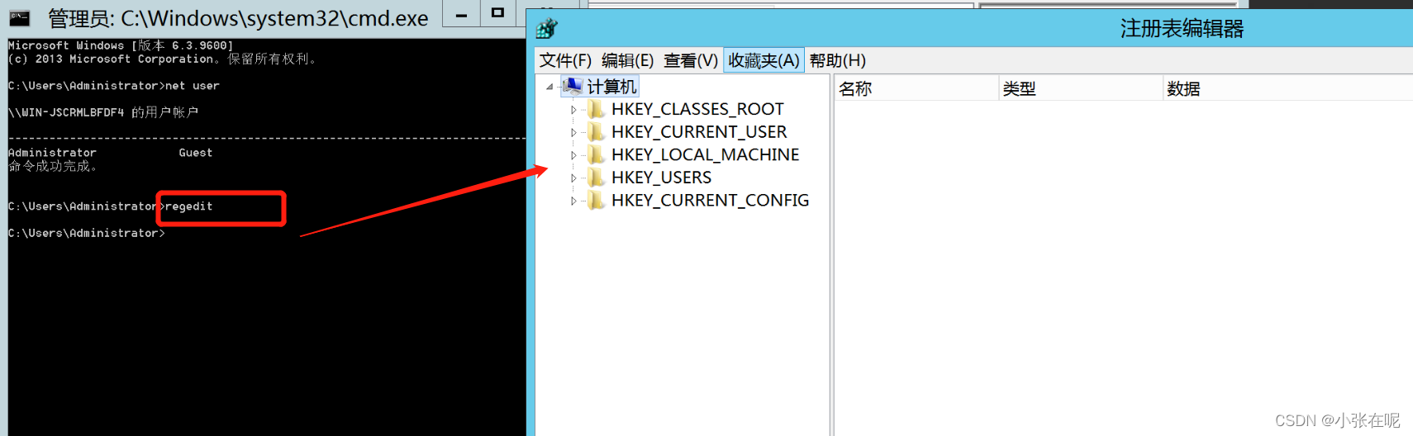This screenshot has width=1413, height=436.
Task: Expand the HKEY_USERS key
Action: click(573, 178)
